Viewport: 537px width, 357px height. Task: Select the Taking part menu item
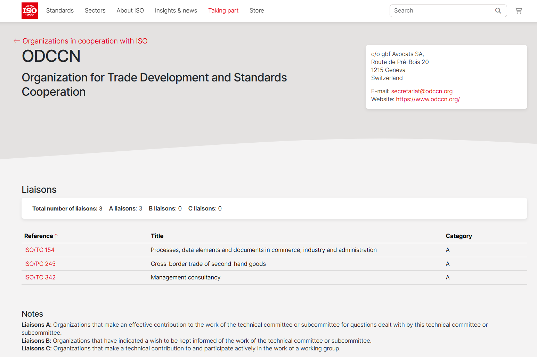point(223,10)
